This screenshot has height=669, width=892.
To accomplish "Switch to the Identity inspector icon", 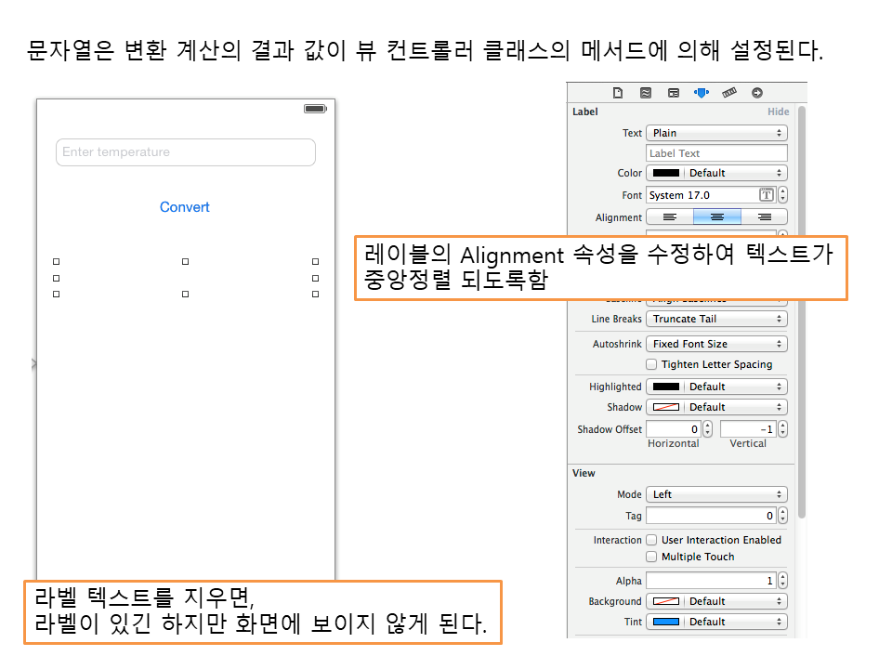I will pyautogui.click(x=673, y=93).
